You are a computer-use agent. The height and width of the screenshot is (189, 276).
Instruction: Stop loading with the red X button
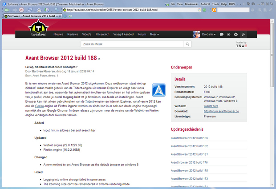pos(21,10)
